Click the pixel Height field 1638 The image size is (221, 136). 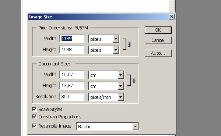click(72, 50)
